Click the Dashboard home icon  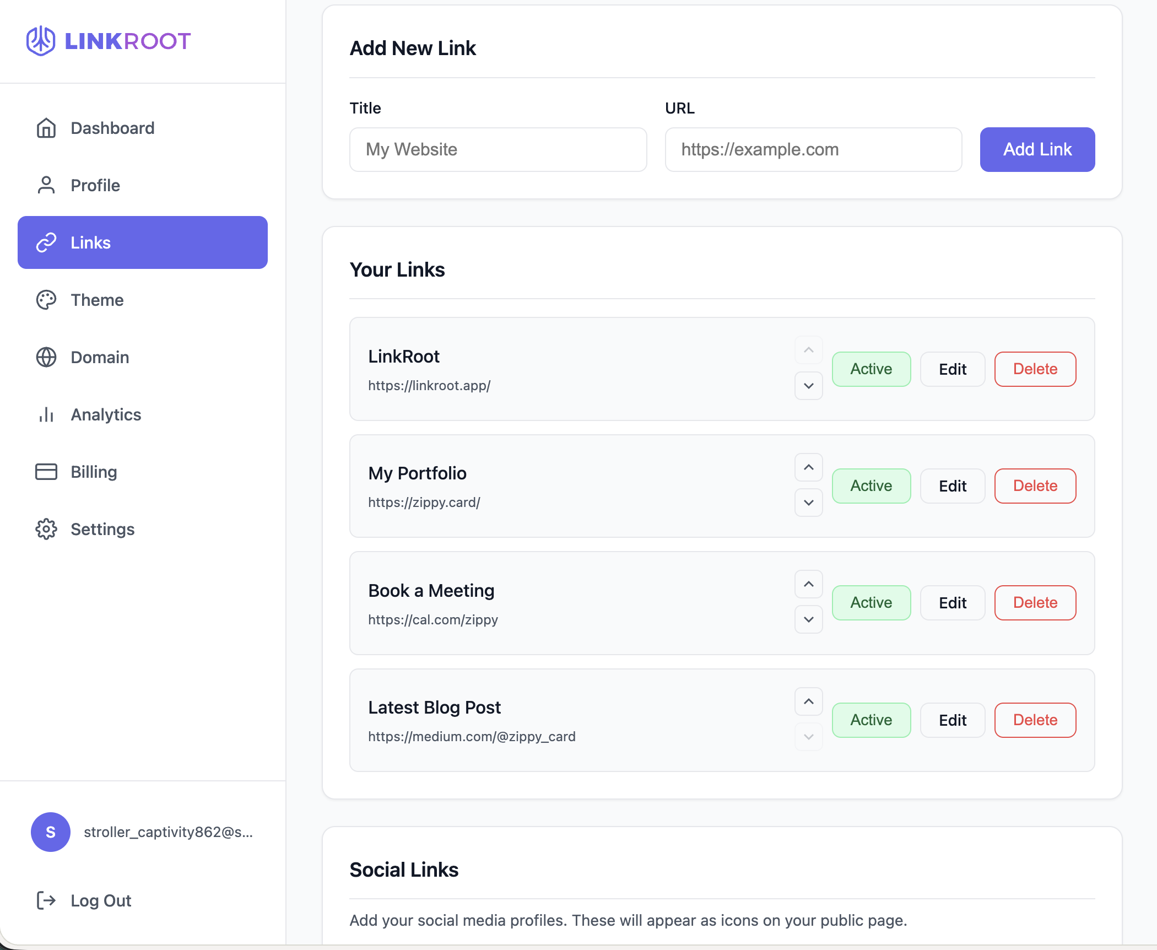[46, 128]
